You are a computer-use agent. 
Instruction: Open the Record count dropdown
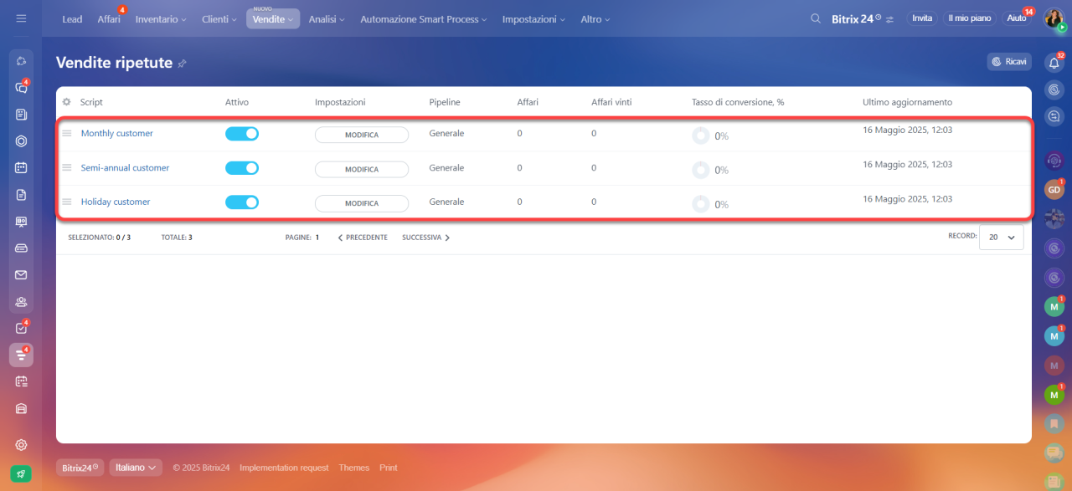tap(1001, 238)
